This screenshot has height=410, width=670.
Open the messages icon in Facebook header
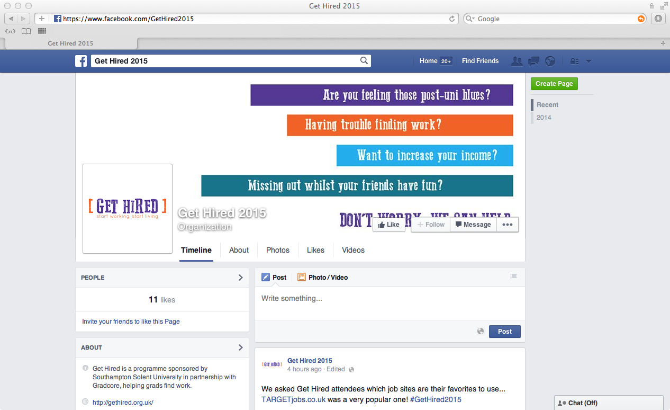click(533, 61)
